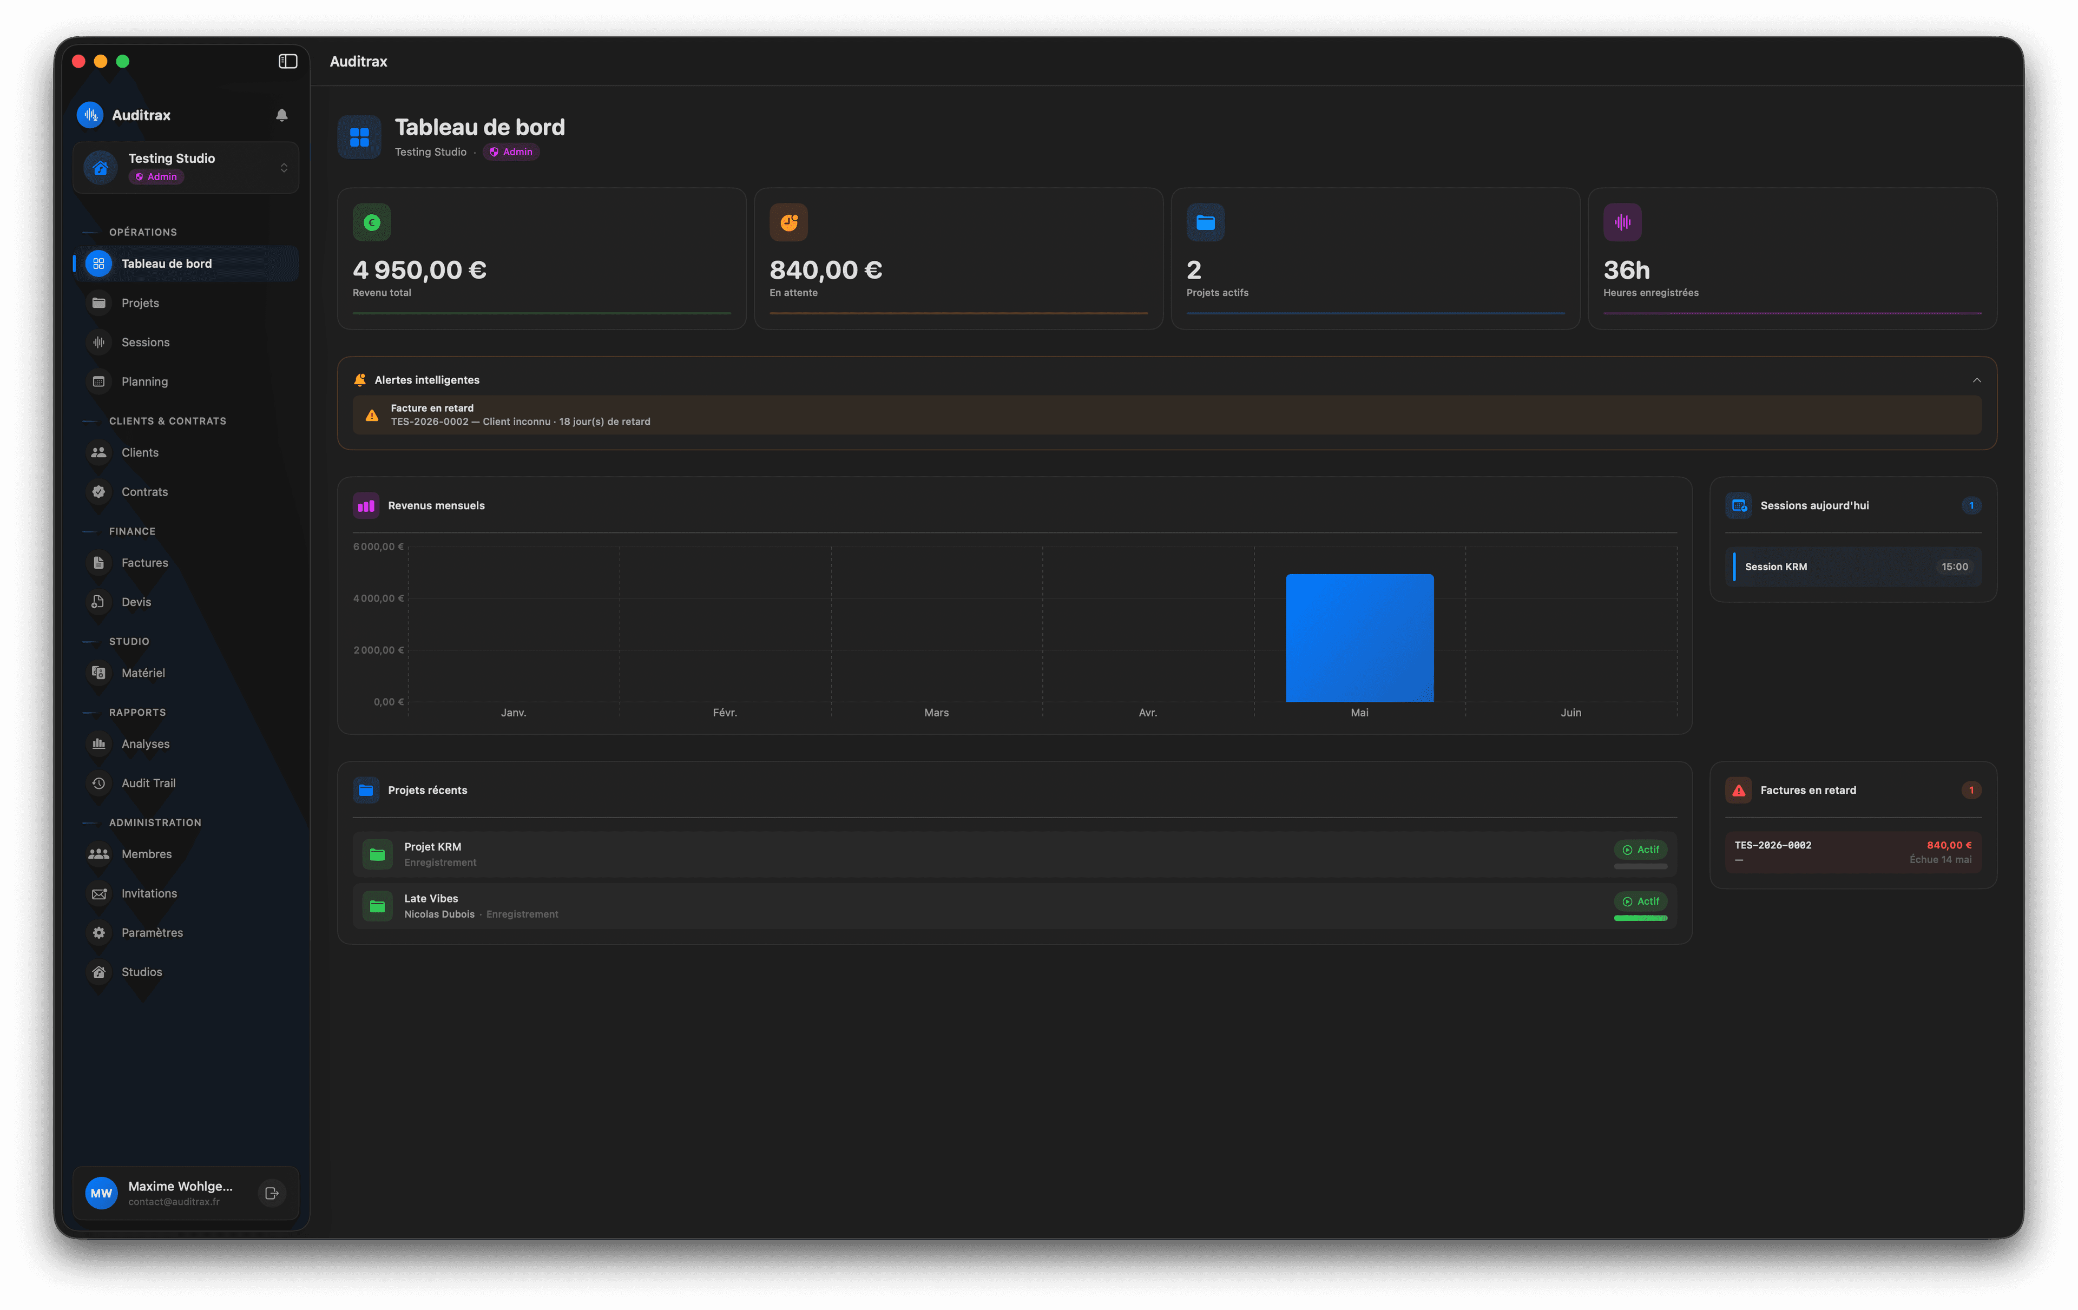Click the 4 950,00 € Revenu total value

tap(419, 270)
